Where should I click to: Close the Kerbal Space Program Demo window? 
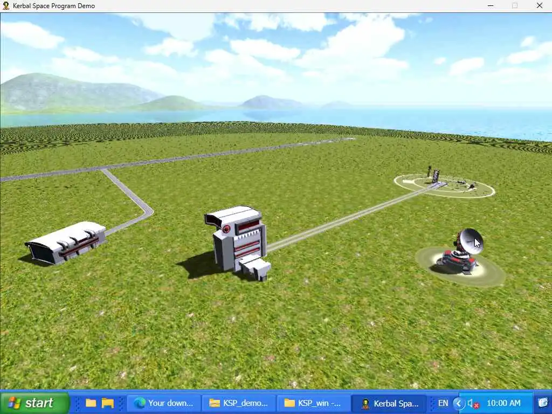click(x=539, y=5)
